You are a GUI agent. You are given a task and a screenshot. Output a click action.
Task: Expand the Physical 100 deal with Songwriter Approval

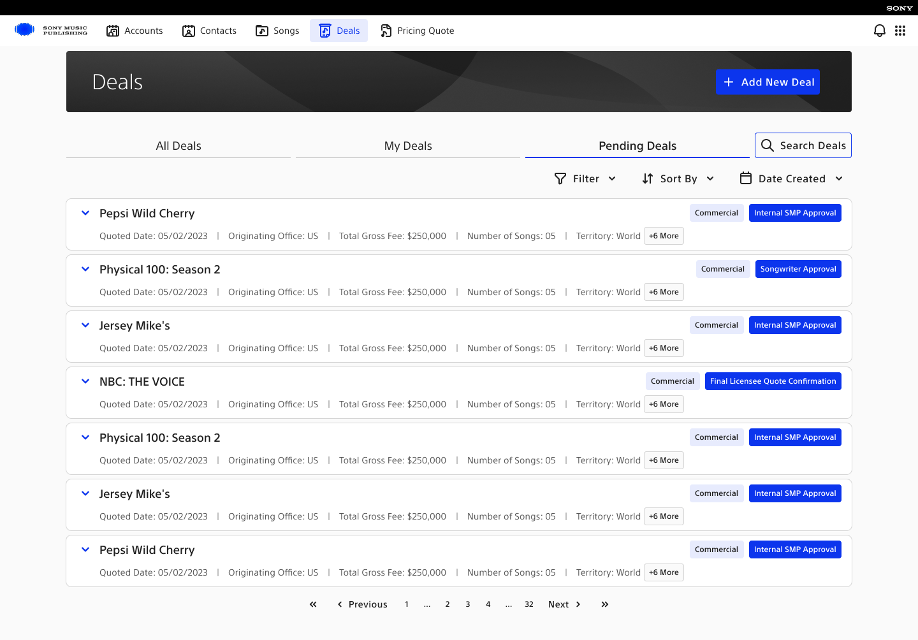[x=85, y=269]
